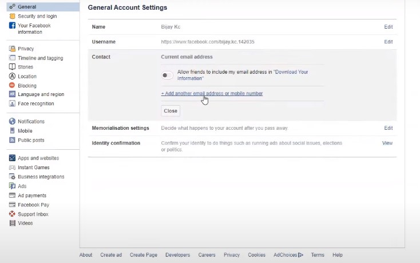Click the Face recognition icon
This screenshot has height=263, width=420.
(x=13, y=103)
